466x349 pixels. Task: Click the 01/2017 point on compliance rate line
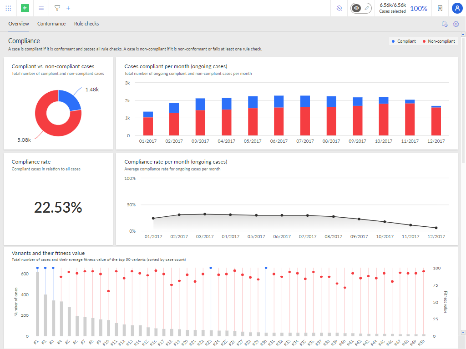point(153,218)
